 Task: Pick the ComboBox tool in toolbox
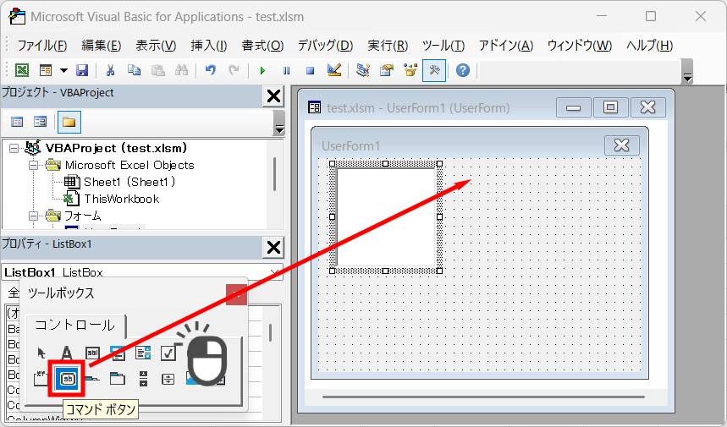pos(118,353)
